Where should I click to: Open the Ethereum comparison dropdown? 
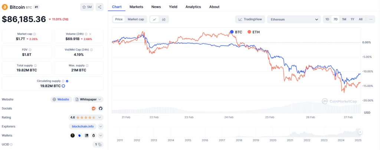294,19
